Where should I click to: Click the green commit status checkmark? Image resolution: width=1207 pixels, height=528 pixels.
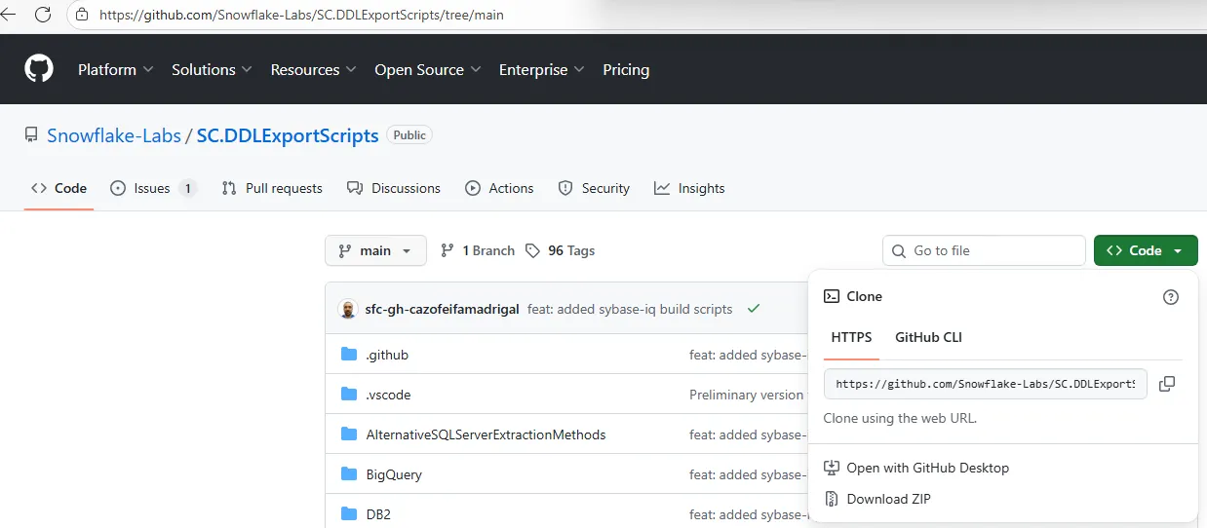click(754, 309)
